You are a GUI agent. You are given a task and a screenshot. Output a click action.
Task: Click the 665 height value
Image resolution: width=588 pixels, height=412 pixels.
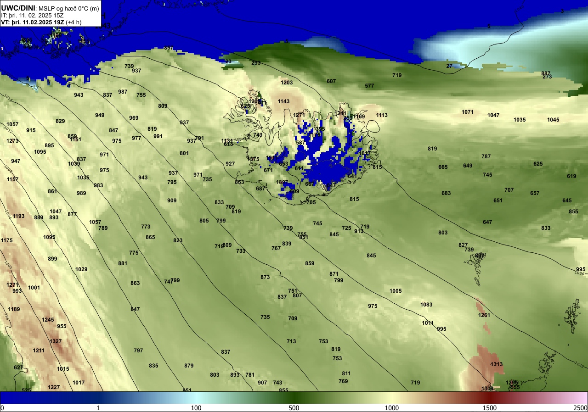click(x=443, y=167)
